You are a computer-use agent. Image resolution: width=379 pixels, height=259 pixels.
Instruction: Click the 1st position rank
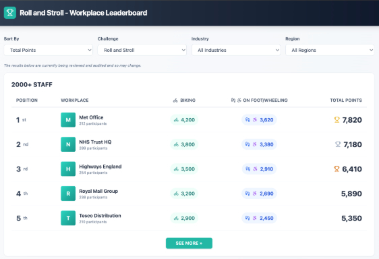[21, 119]
